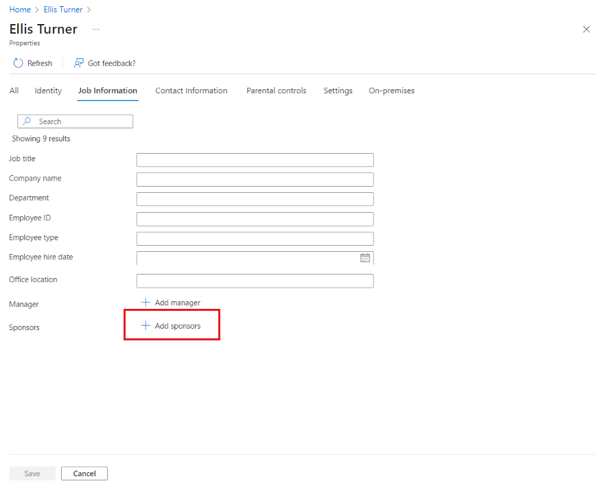Viewport: 606px width, 490px height.
Task: Click the plus icon beside Add manager
Action: (145, 302)
